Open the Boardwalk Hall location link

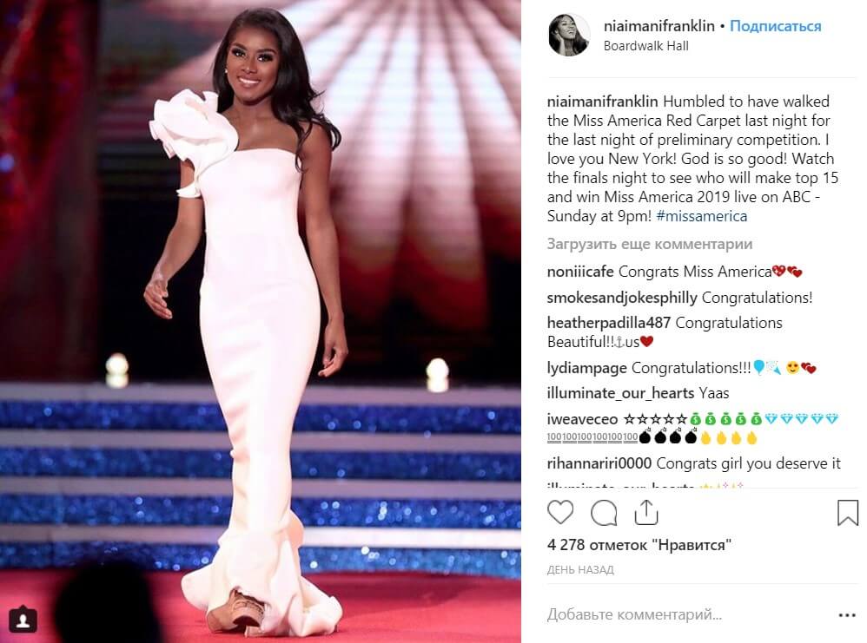click(645, 46)
